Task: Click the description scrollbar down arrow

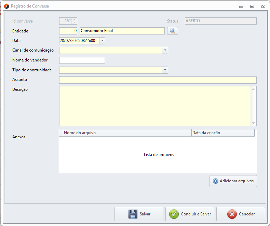Action: click(253, 123)
